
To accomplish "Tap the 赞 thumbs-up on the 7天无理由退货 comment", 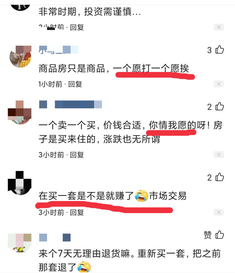I will pos(219,235).
